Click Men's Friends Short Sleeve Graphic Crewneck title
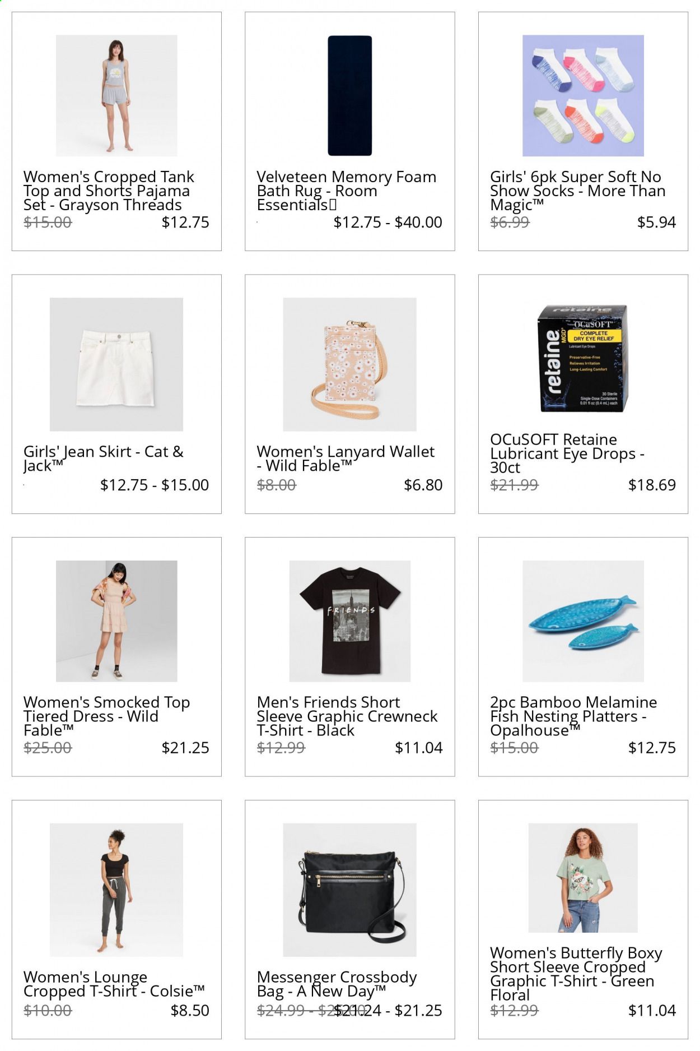This screenshot has width=700, height=1051. pyautogui.click(x=347, y=716)
